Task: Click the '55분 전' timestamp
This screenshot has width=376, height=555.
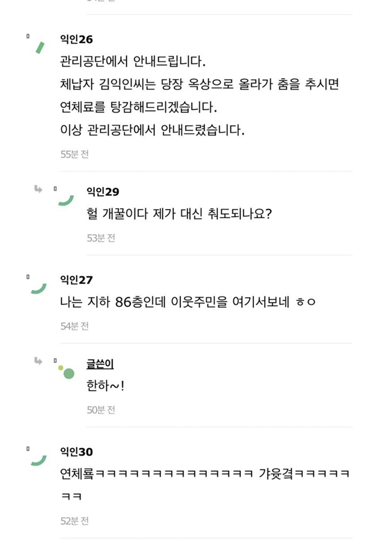Action: coord(75,154)
